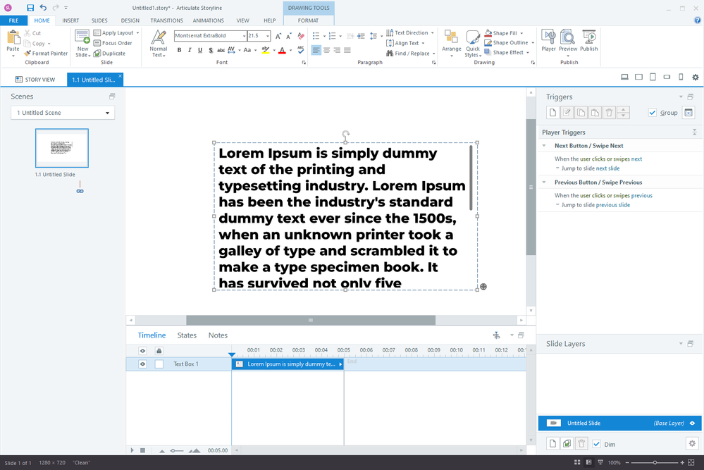Click the 'next slide' trigger link

[x=607, y=168]
